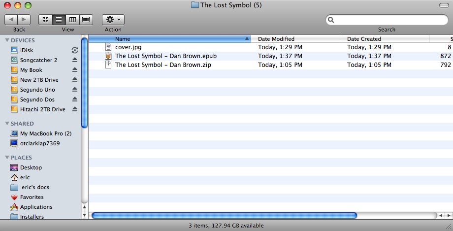Open Segundo Uno in sidebar
The width and height of the screenshot is (453, 231).
click(37, 90)
